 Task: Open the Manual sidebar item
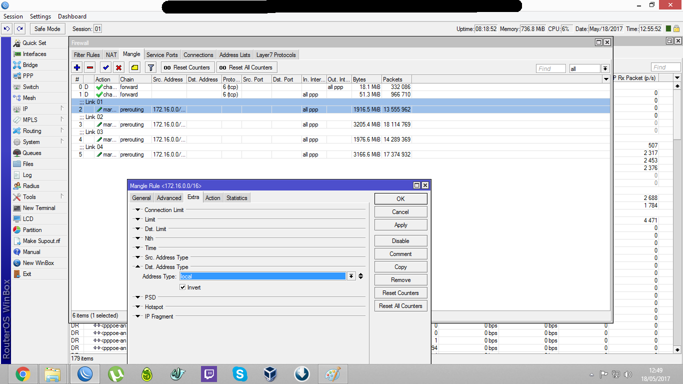[x=31, y=252]
